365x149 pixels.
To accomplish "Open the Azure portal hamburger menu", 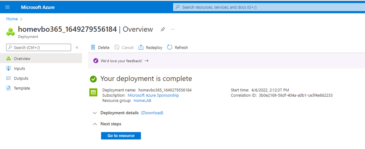I will tap(7, 7).
